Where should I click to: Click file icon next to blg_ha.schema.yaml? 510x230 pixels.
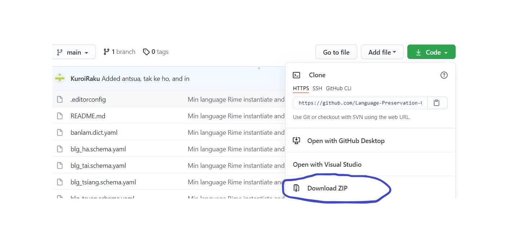[x=60, y=149]
